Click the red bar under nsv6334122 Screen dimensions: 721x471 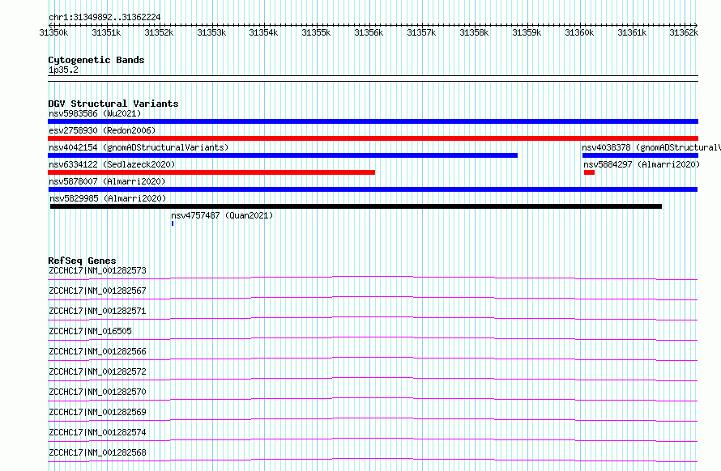(211, 172)
